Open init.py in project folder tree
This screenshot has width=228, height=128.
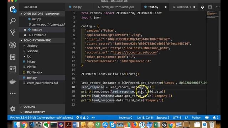pyautogui.click(x=42, y=62)
